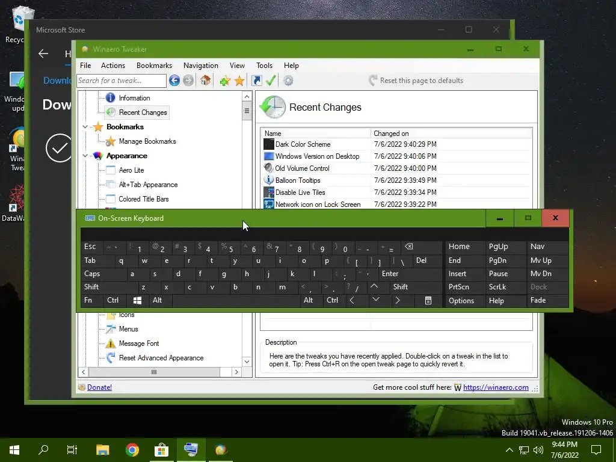Viewport: 616px width, 462px height.
Task: Click the Windows logo key on keyboard
Action: (x=137, y=301)
